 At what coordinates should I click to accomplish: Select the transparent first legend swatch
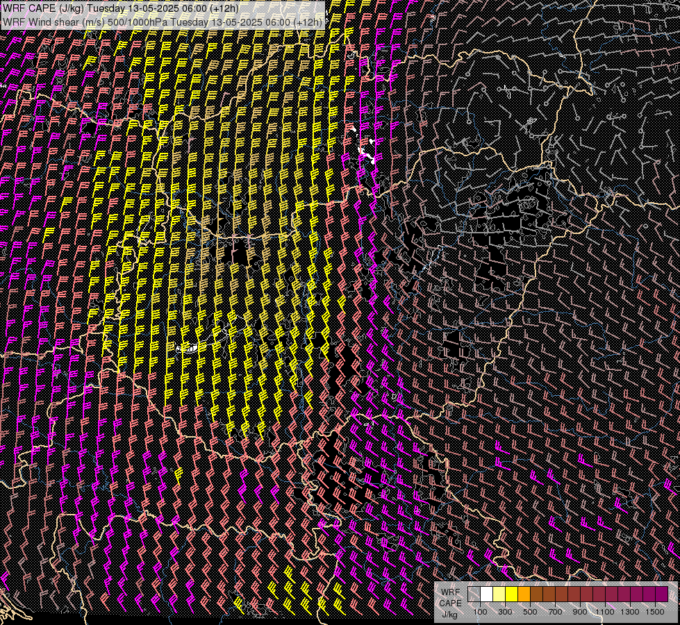click(474, 594)
